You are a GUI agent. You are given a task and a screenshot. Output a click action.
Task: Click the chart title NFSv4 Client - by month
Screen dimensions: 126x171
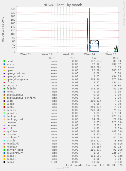tap(63, 5)
